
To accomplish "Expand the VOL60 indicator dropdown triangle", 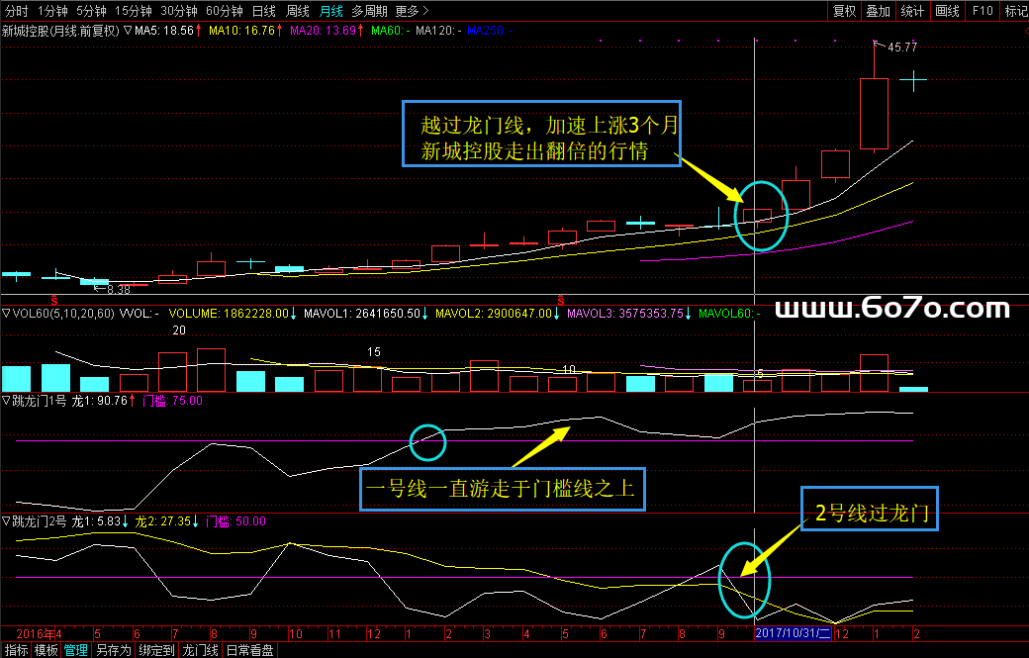I will 6,314.
